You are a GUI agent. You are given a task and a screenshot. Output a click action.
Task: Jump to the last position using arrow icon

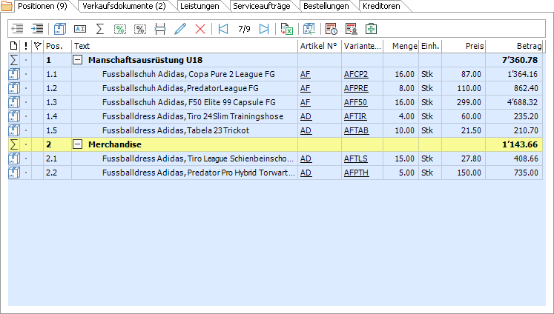coord(264,29)
